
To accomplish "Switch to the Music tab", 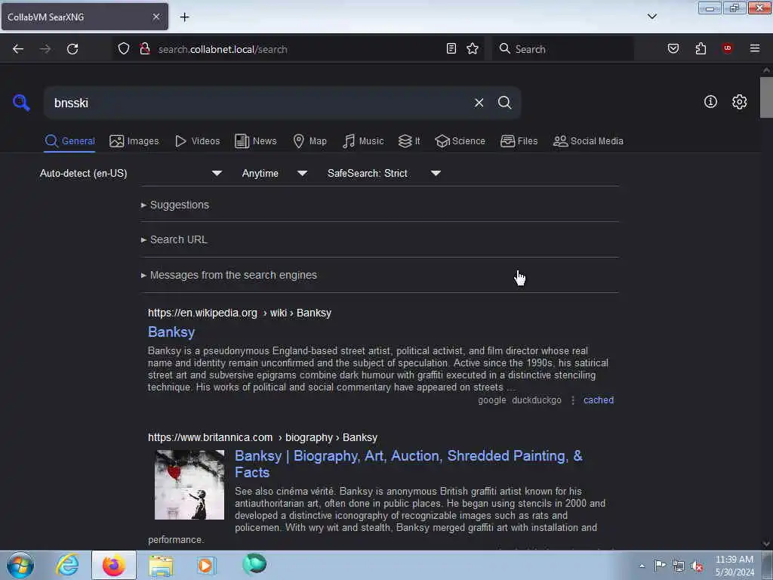I will click(x=363, y=141).
